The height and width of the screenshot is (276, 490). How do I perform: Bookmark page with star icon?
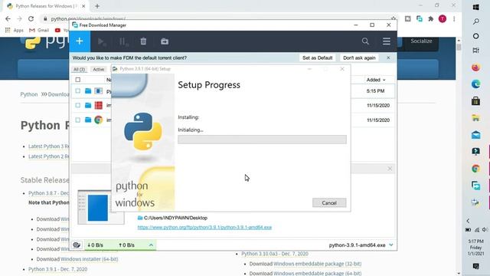394,18
